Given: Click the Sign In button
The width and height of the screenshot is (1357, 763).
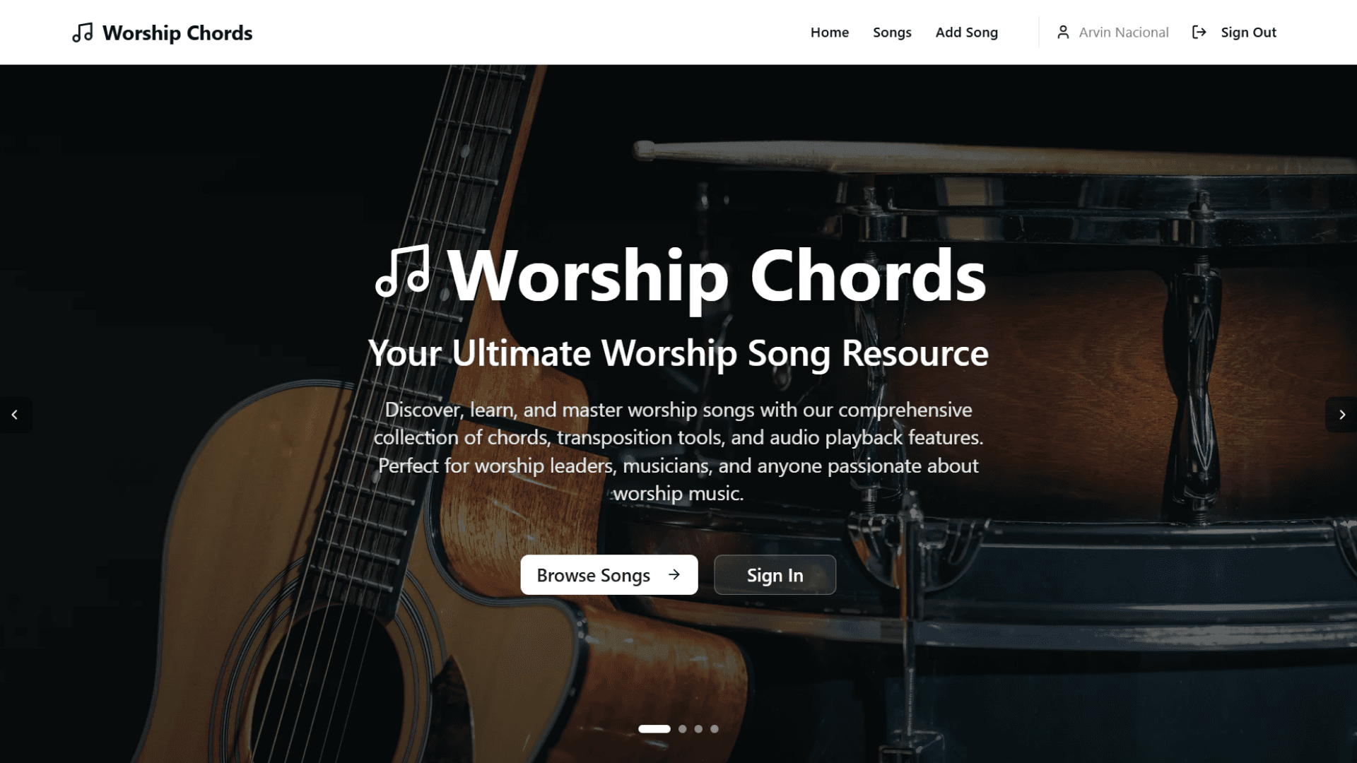Looking at the screenshot, I should (x=775, y=575).
